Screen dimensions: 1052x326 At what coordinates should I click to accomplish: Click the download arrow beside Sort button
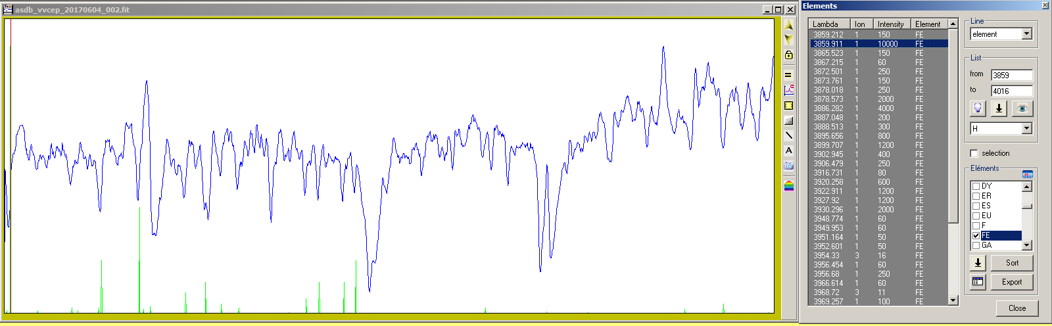click(978, 263)
